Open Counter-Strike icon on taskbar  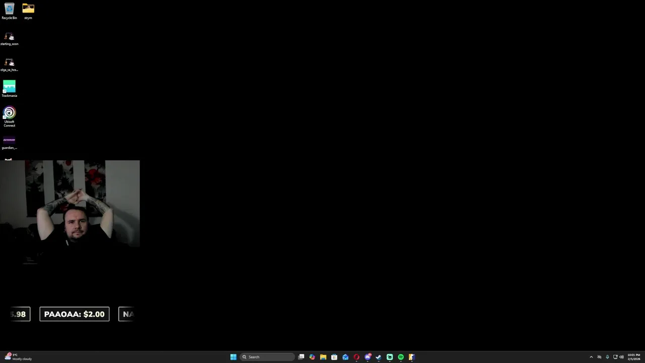point(412,357)
